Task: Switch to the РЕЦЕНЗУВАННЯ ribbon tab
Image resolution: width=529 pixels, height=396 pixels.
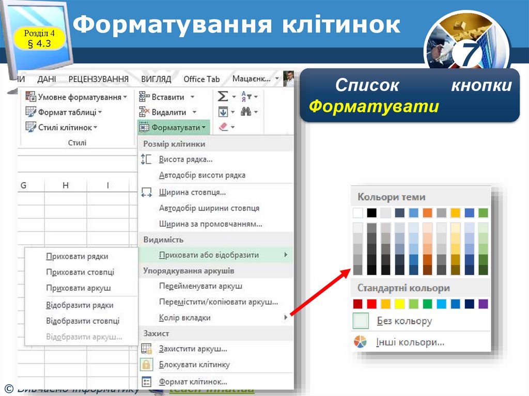Action: click(x=99, y=79)
